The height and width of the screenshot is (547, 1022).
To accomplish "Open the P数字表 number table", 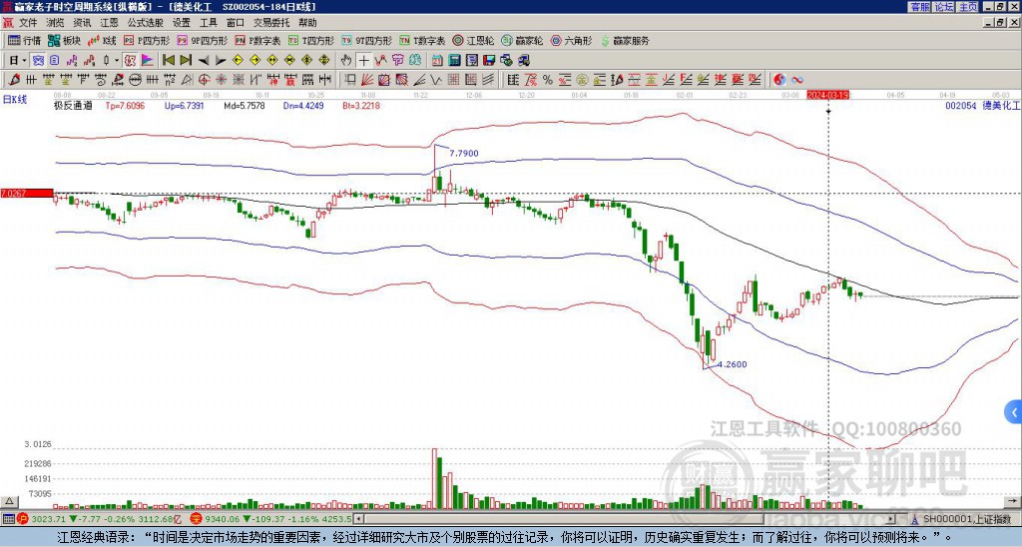I will pos(257,40).
